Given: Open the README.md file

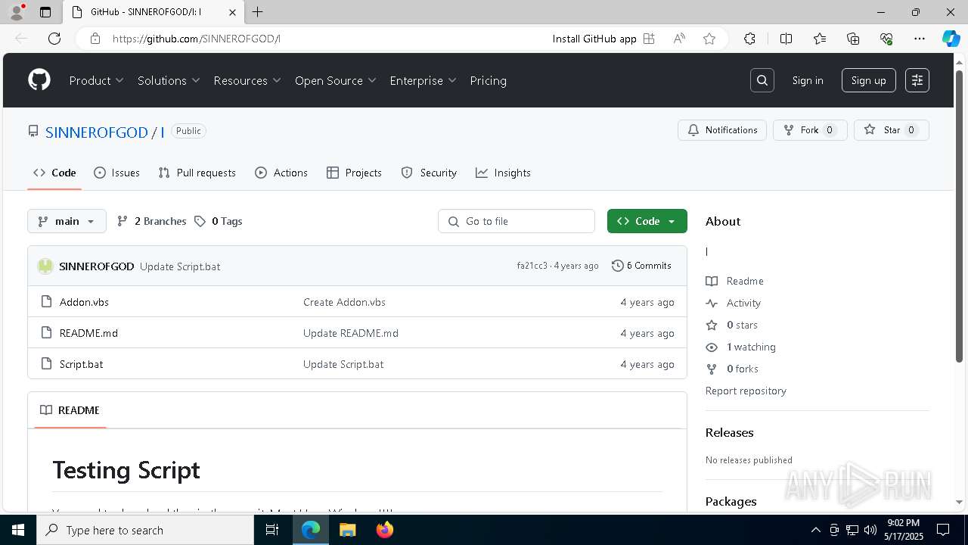Looking at the screenshot, I should (x=88, y=333).
